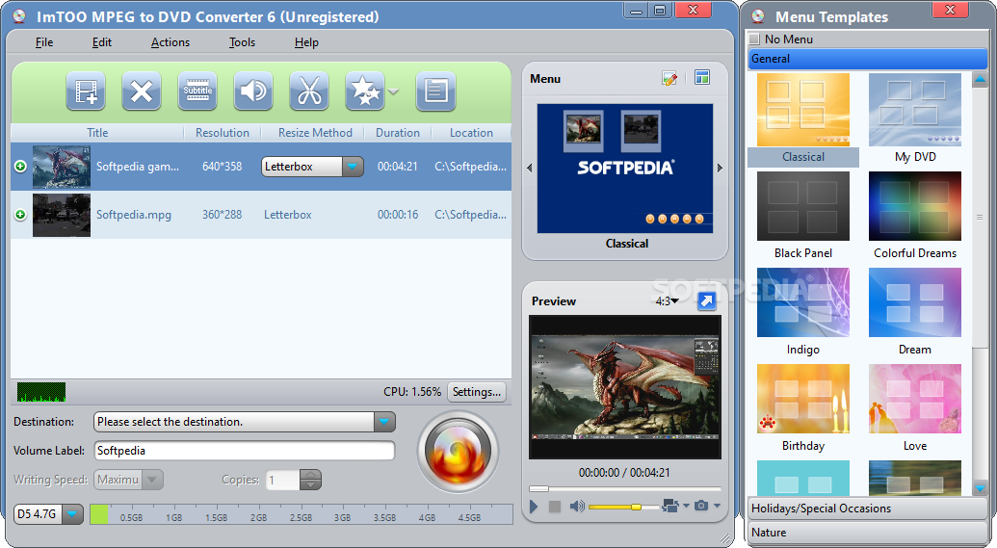Image resolution: width=997 pixels, height=548 pixels.
Task: Select the Softpedia.mpg file row
Action: tap(261, 215)
